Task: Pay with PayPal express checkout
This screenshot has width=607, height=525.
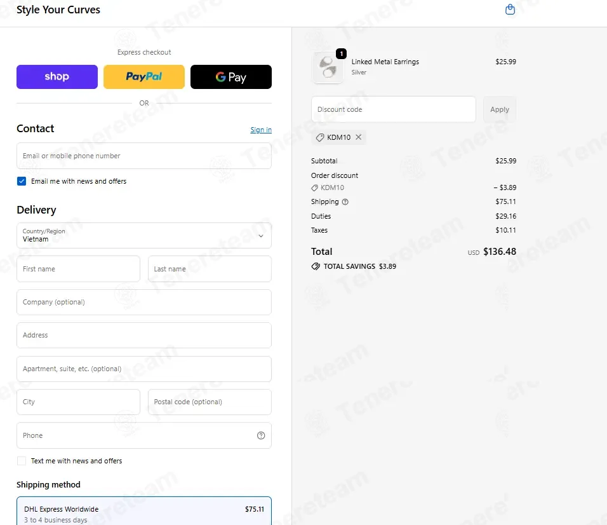Action: click(x=144, y=77)
